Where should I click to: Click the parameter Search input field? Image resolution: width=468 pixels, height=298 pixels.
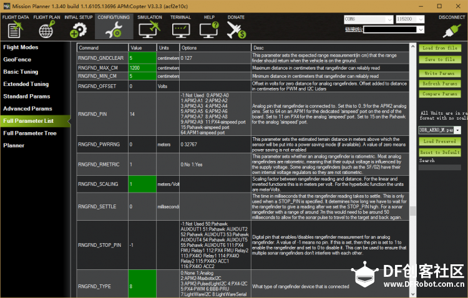pos(440,167)
